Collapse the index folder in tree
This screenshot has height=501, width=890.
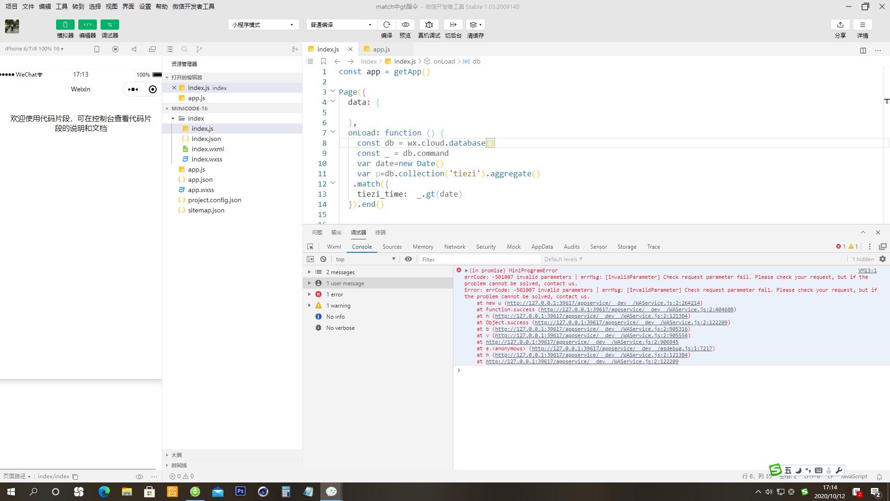click(x=173, y=119)
